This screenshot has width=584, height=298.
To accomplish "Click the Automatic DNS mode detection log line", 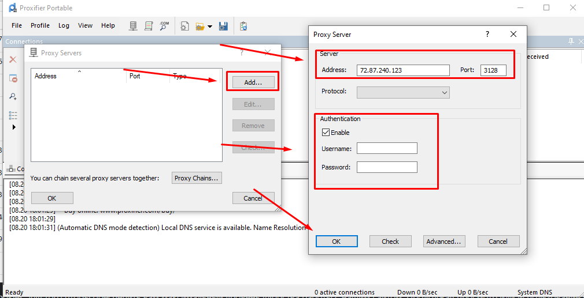I will (x=157, y=228).
